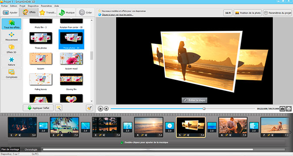Click transition icon after slide 6
The image size is (293, 156).
[x=254, y=126]
